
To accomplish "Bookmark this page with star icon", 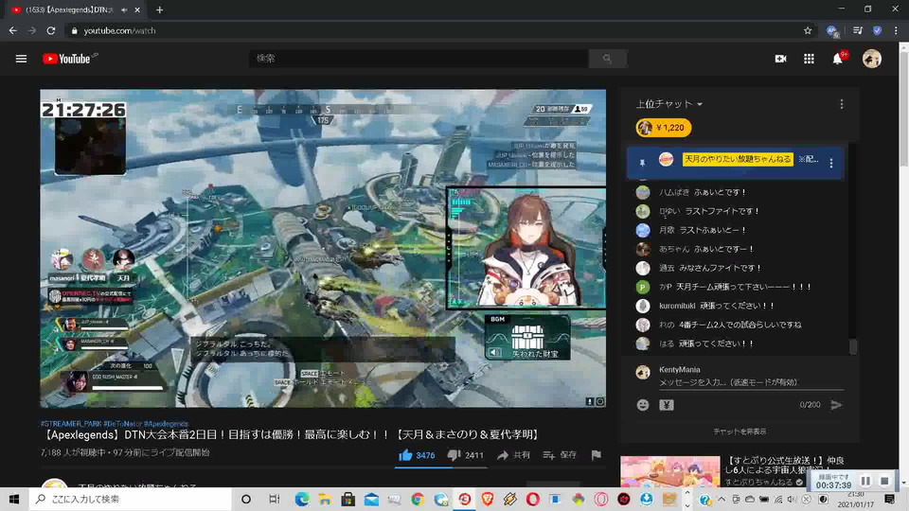I will coord(808,30).
